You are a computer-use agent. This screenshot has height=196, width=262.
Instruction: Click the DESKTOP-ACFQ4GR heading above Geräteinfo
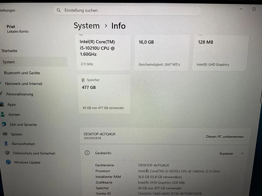tap(99, 134)
